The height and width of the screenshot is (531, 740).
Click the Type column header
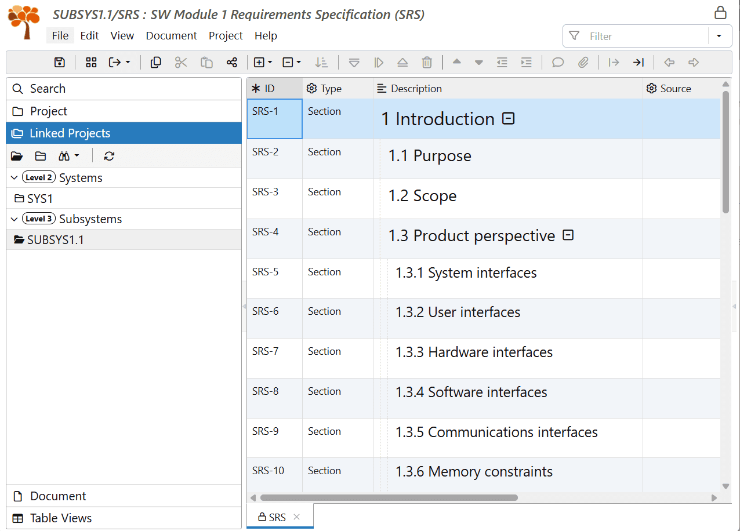coord(338,89)
